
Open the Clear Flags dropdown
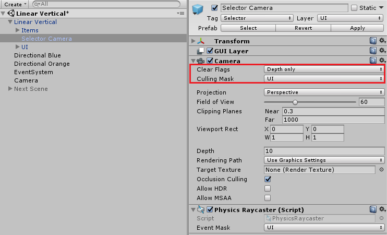coord(324,69)
